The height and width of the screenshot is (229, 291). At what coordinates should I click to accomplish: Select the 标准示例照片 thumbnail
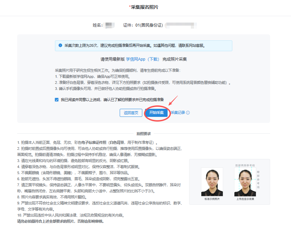(212, 182)
